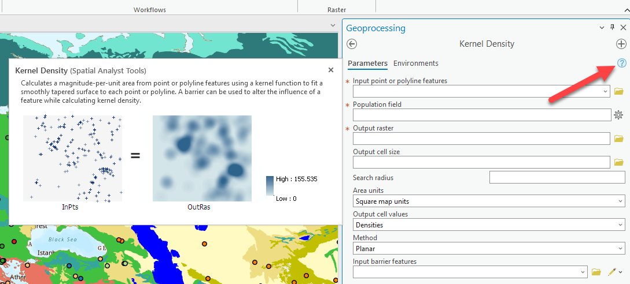The width and height of the screenshot is (630, 284).
Task: Expand the Method dropdown showing Planar
Action: point(621,249)
